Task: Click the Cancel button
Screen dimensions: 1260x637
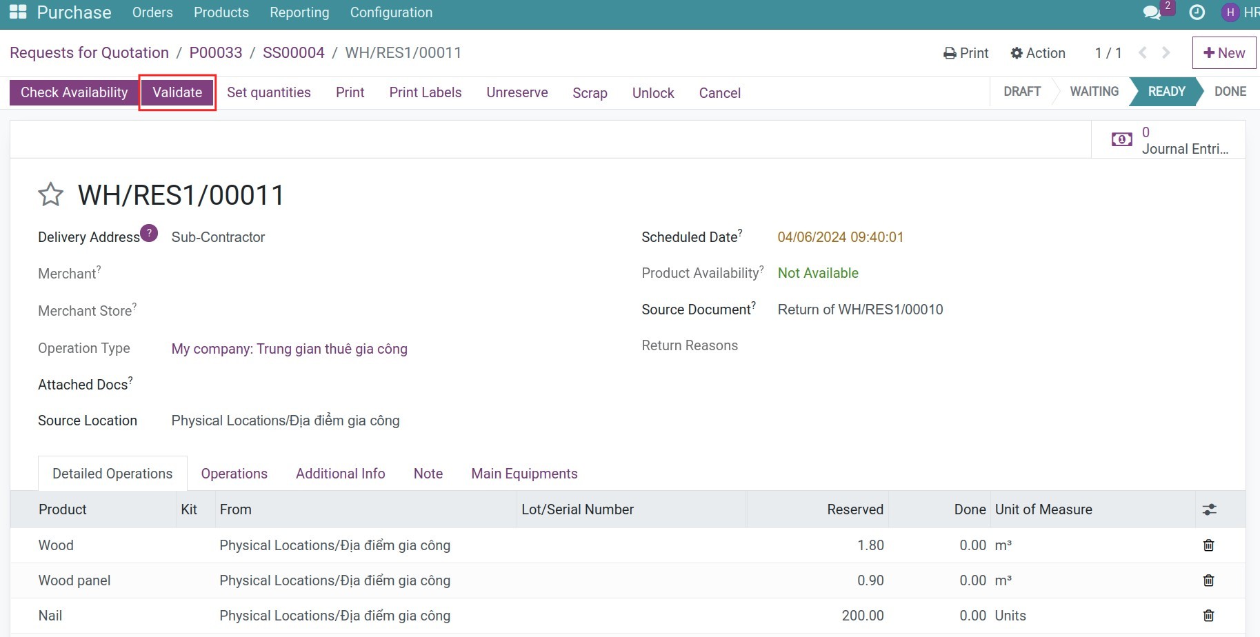Action: pos(720,92)
